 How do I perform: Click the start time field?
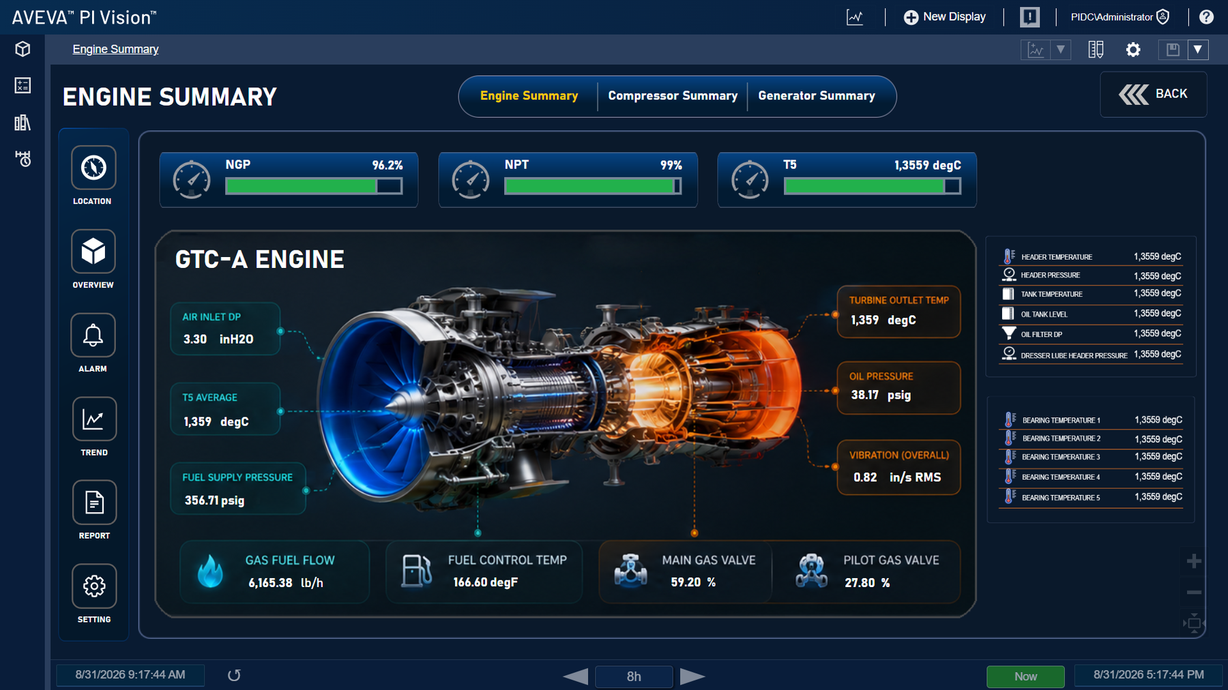pyautogui.click(x=130, y=675)
